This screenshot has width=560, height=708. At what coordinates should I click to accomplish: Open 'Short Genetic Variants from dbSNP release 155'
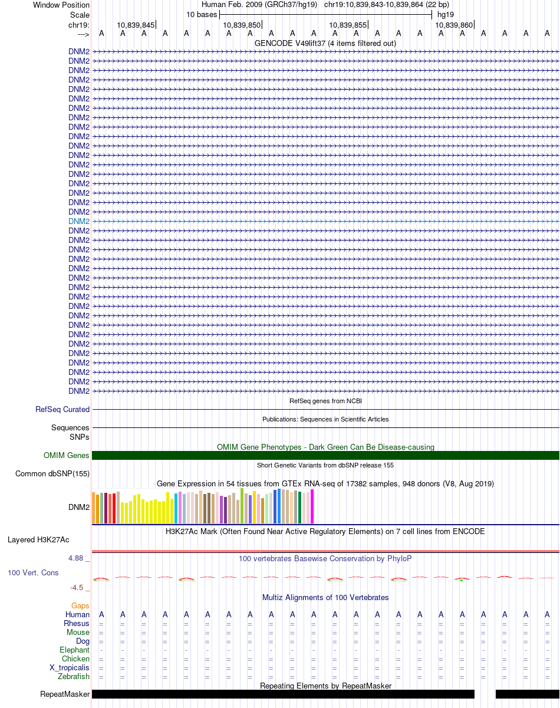click(325, 465)
